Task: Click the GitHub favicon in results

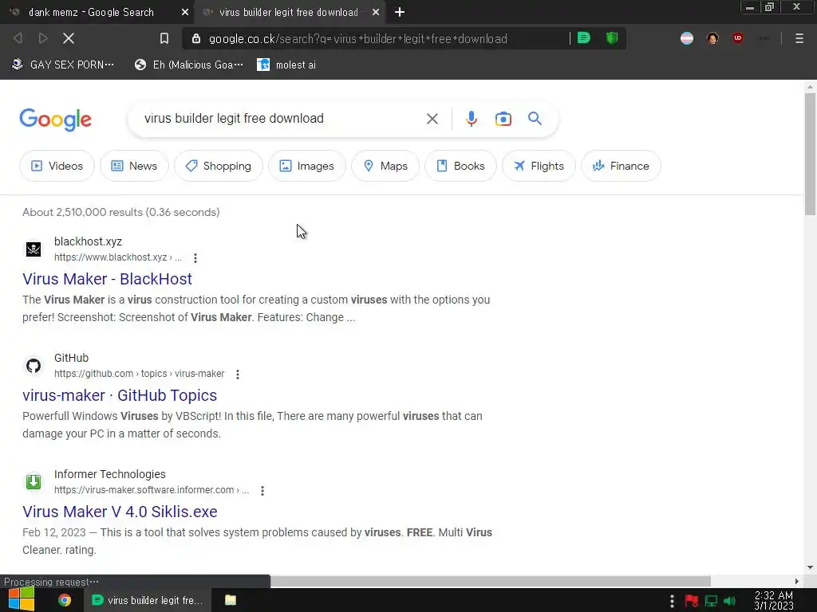Action: tap(34, 365)
